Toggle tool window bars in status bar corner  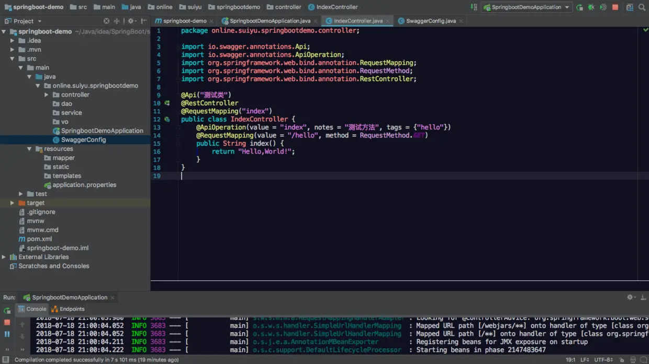click(6, 360)
